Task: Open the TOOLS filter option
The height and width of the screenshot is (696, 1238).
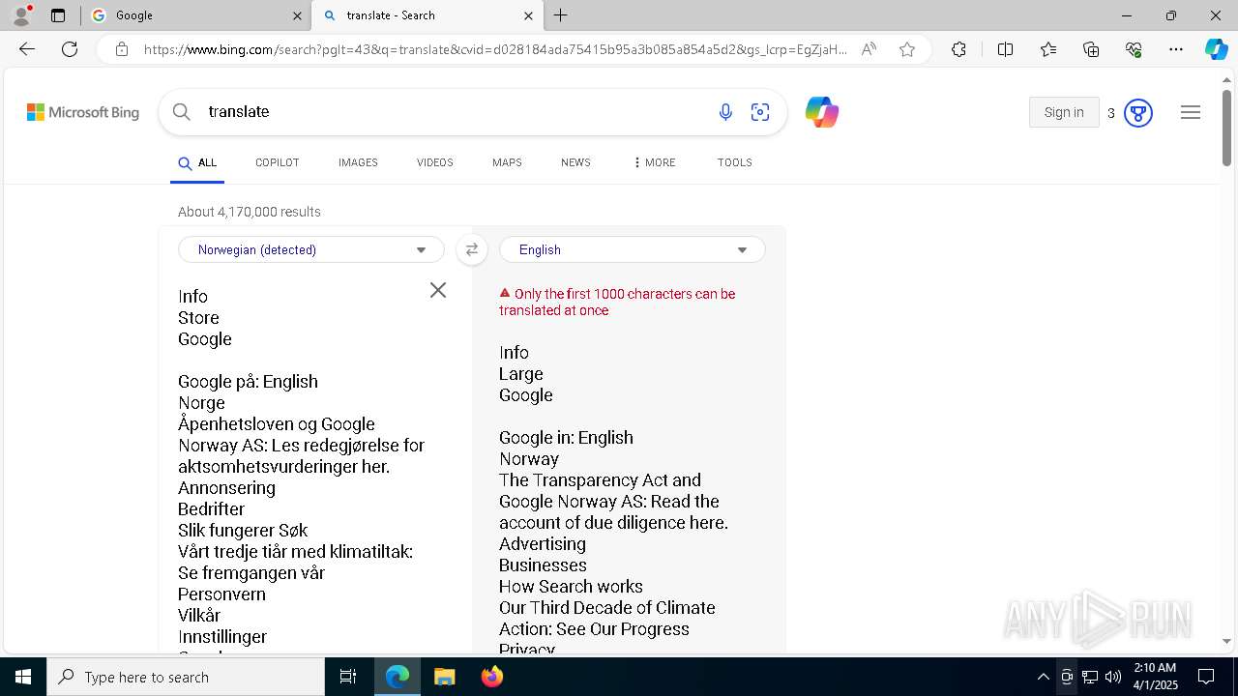Action: click(735, 162)
